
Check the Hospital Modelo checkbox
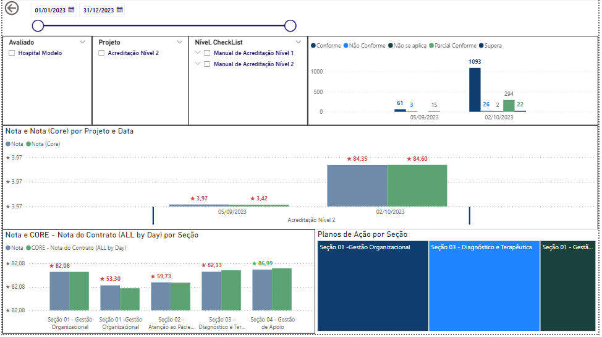tap(12, 54)
